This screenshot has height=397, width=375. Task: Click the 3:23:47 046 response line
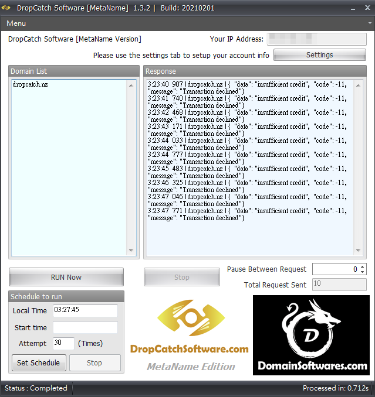point(247,200)
